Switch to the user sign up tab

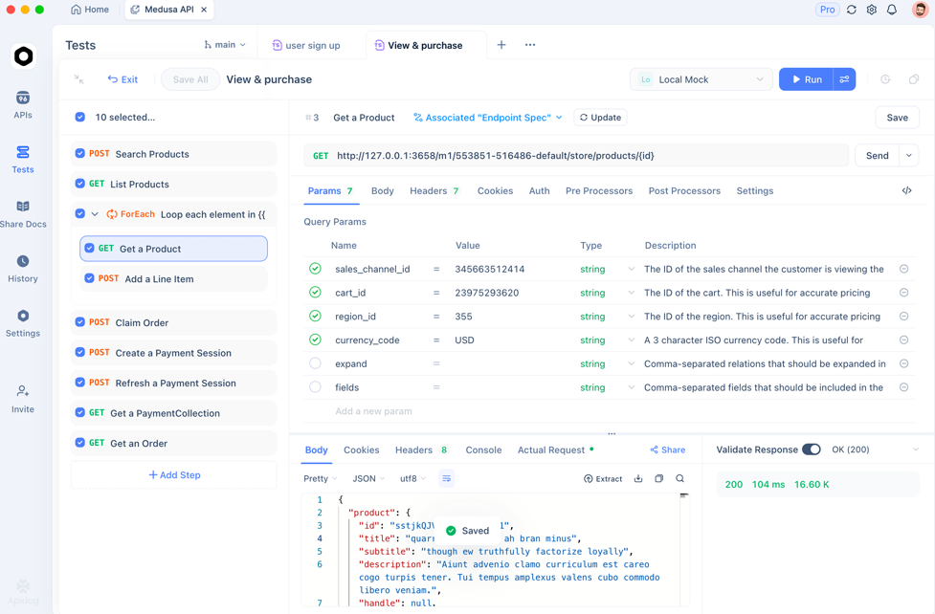click(x=305, y=44)
